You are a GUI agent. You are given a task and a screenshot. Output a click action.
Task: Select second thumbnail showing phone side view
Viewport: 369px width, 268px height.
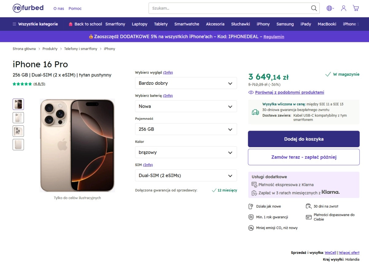(x=18, y=118)
